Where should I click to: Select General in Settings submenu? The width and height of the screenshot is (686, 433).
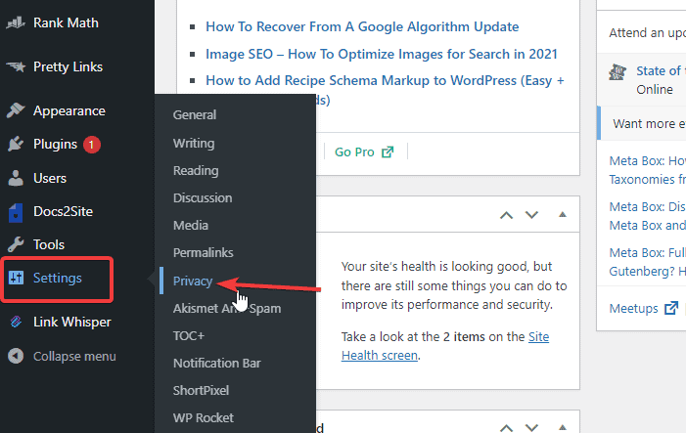pyautogui.click(x=195, y=115)
